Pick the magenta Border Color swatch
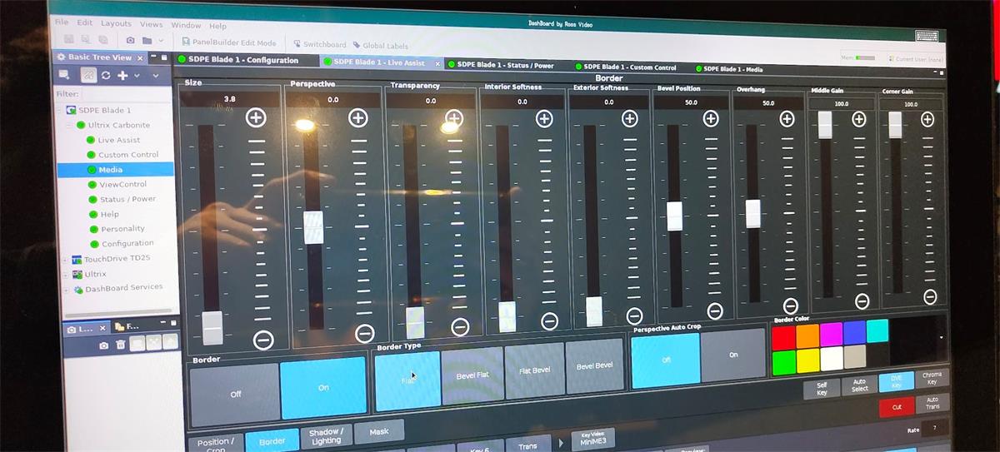The width and height of the screenshot is (1000, 452). click(831, 334)
